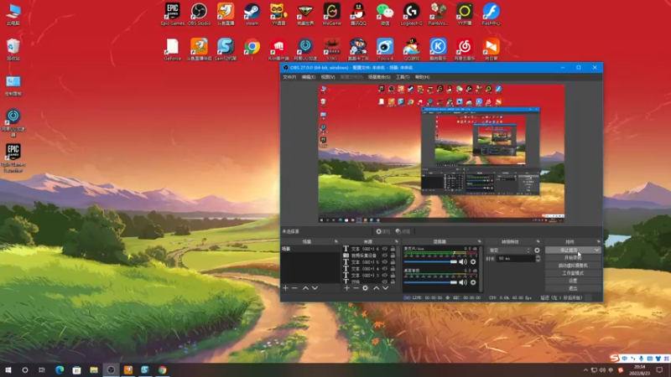The height and width of the screenshot is (377, 671).
Task: Open the Recycle Bin on the desktop
Action: point(13,49)
